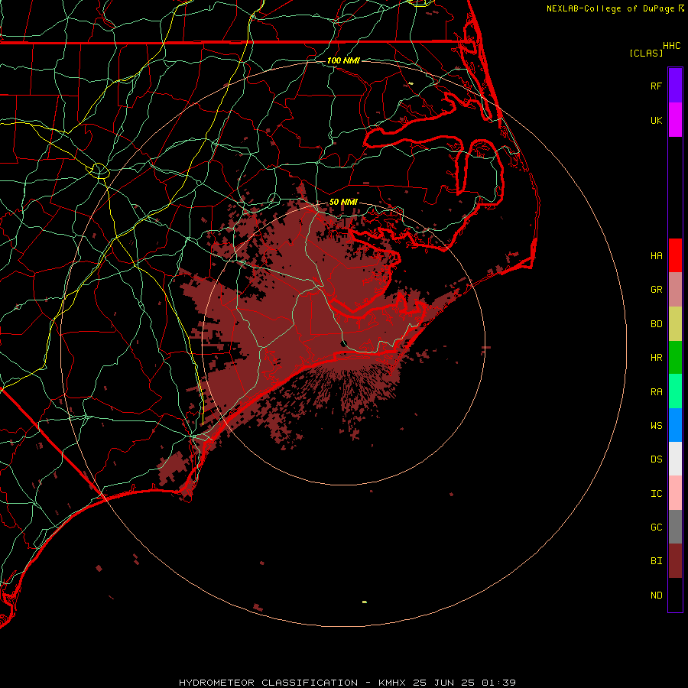The width and height of the screenshot is (688, 688).
Task: Click the 'BD' legend label
Action: pyautogui.click(x=656, y=324)
